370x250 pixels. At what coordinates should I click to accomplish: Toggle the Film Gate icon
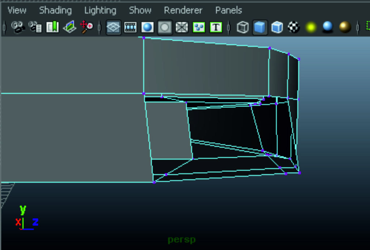click(130, 27)
